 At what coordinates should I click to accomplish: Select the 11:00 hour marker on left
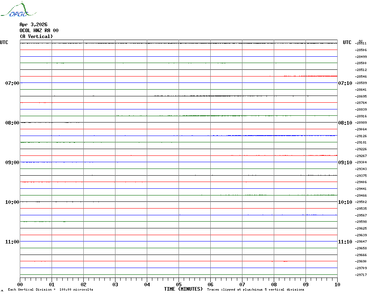tap(12, 242)
